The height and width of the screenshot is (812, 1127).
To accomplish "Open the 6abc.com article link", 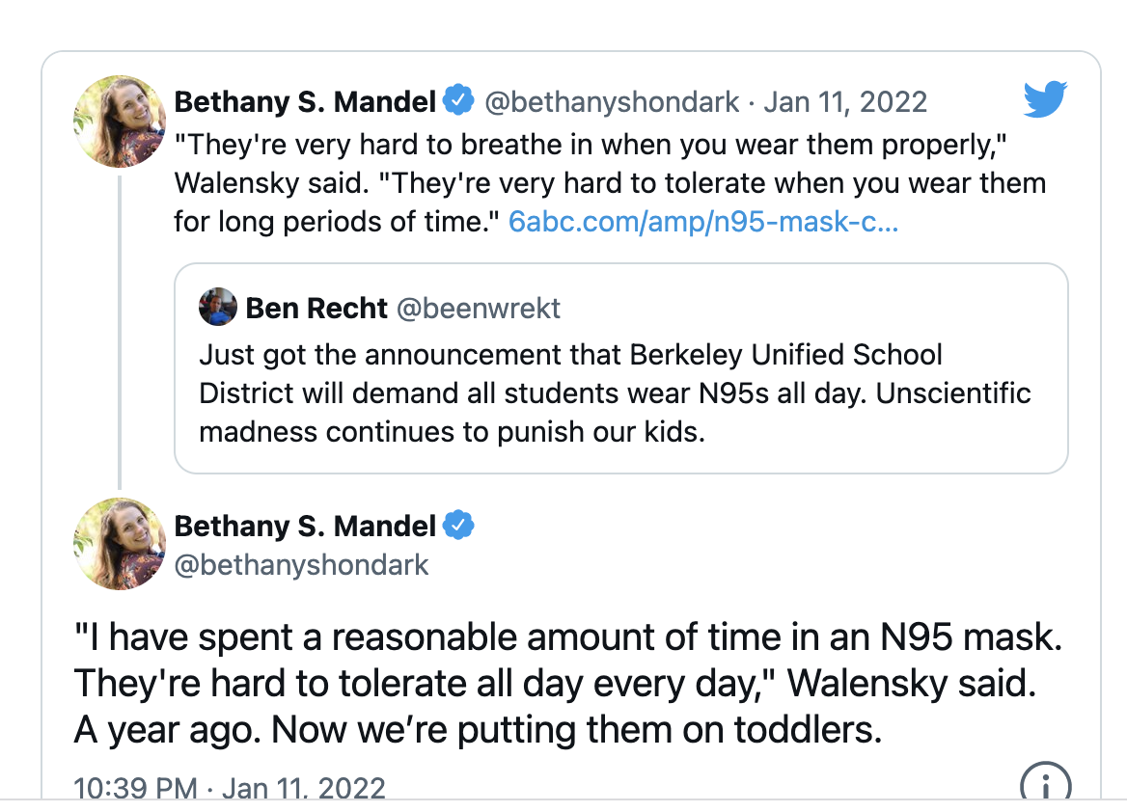I will coord(703,223).
